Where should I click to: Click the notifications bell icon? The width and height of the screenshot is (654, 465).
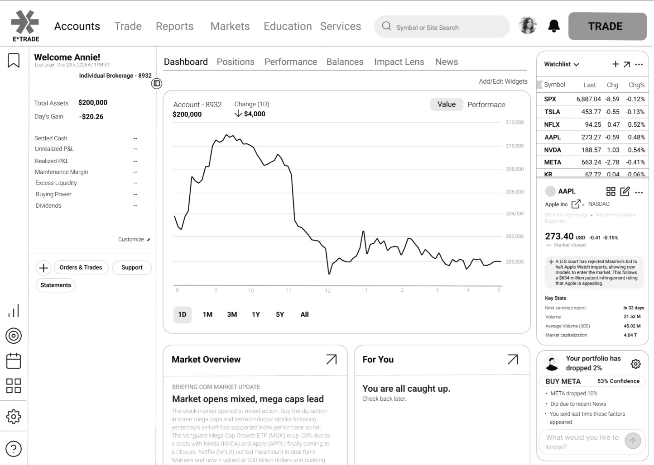(554, 26)
